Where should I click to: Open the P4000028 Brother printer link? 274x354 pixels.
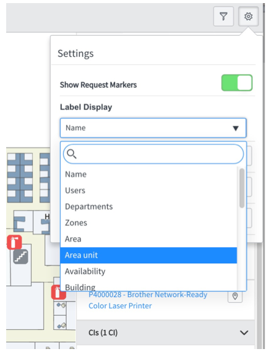click(148, 300)
